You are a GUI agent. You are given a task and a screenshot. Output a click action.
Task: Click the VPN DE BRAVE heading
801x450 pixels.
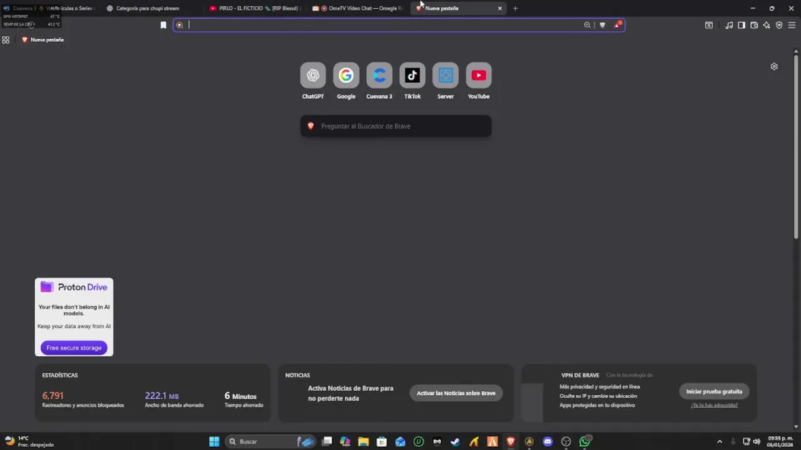[x=580, y=375]
